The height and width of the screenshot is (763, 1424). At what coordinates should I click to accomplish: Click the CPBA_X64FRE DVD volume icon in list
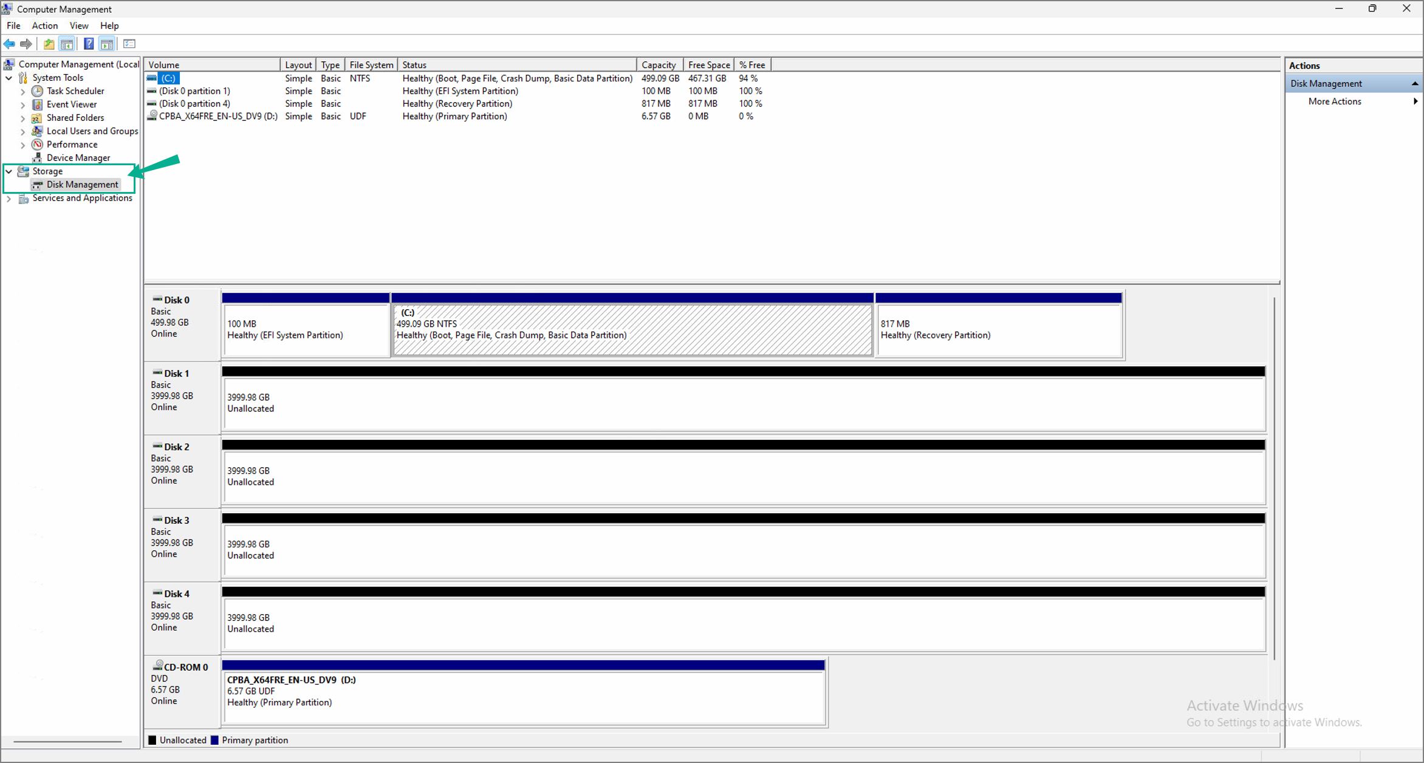coord(152,115)
